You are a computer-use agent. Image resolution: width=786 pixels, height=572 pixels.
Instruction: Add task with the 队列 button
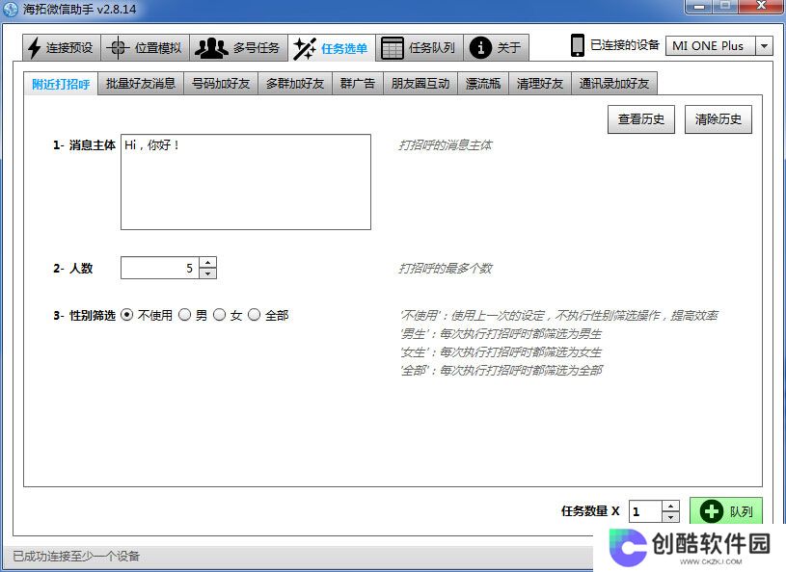726,511
